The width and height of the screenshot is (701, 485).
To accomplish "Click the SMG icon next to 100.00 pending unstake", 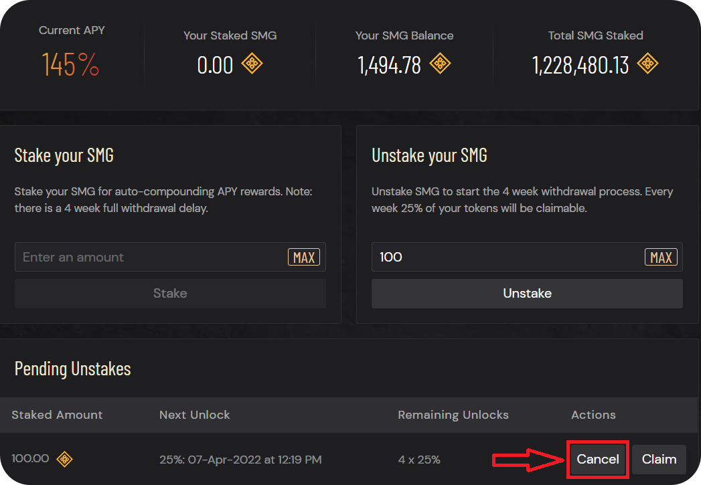I will (64, 459).
